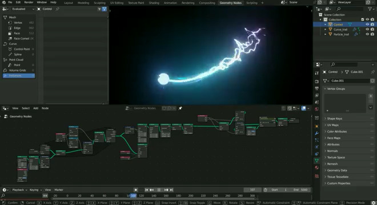Jump to end frame button

(171, 190)
